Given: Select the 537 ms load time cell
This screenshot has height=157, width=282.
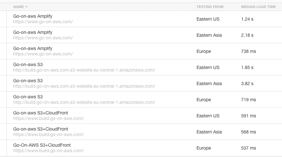Looking at the screenshot, I should [248, 148].
